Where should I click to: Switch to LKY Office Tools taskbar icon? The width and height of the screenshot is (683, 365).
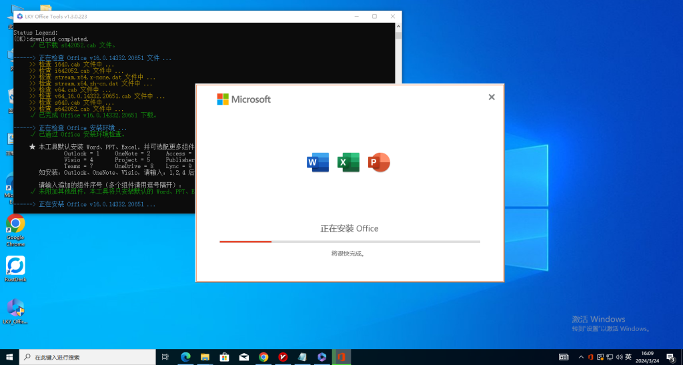coord(322,357)
